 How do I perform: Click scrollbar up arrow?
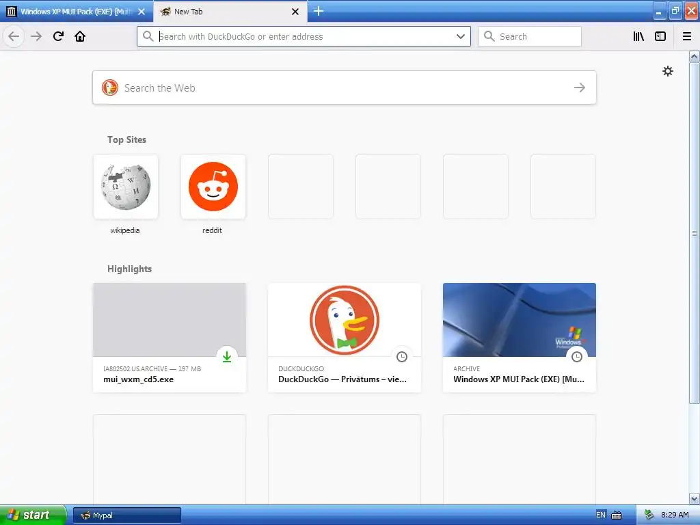(695, 56)
